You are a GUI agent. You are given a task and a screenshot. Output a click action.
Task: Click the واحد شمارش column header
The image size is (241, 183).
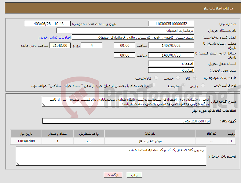89,134
